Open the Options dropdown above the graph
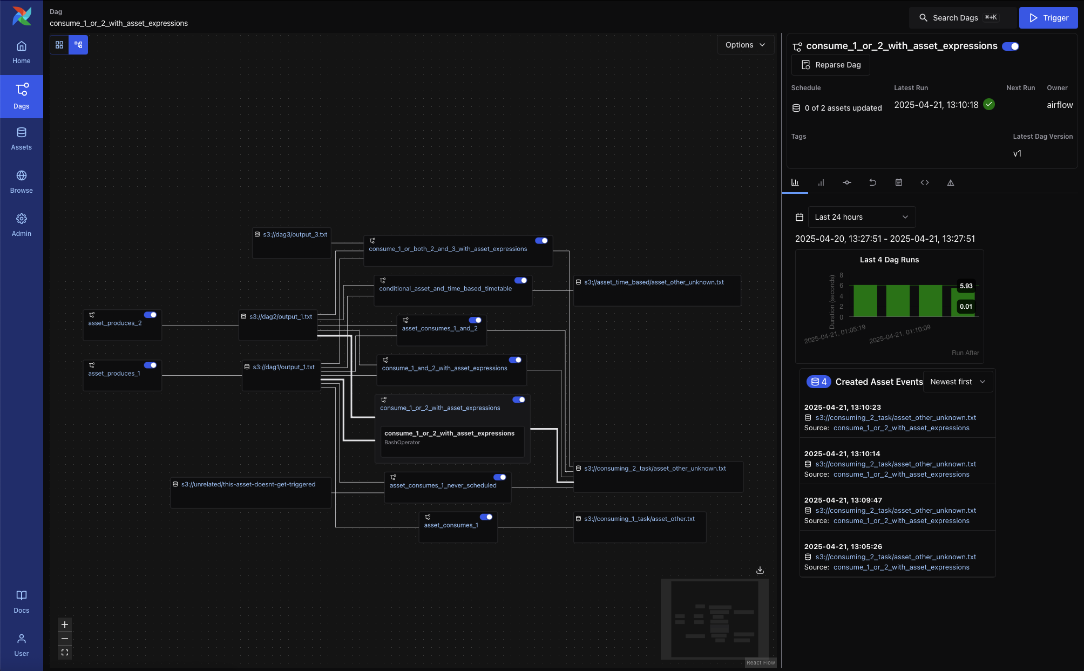 745,45
